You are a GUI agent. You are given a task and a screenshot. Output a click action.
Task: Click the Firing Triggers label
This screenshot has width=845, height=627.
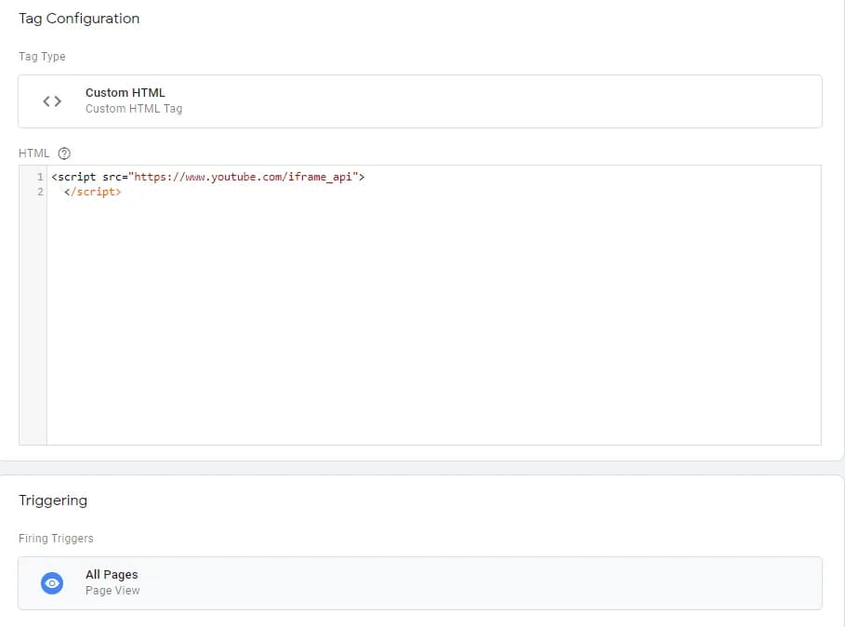(55, 538)
